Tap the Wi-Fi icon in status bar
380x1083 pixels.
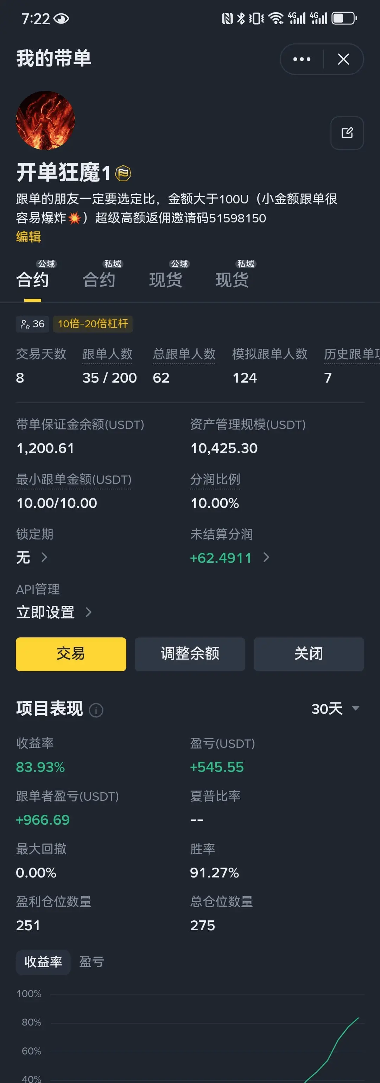tap(276, 19)
